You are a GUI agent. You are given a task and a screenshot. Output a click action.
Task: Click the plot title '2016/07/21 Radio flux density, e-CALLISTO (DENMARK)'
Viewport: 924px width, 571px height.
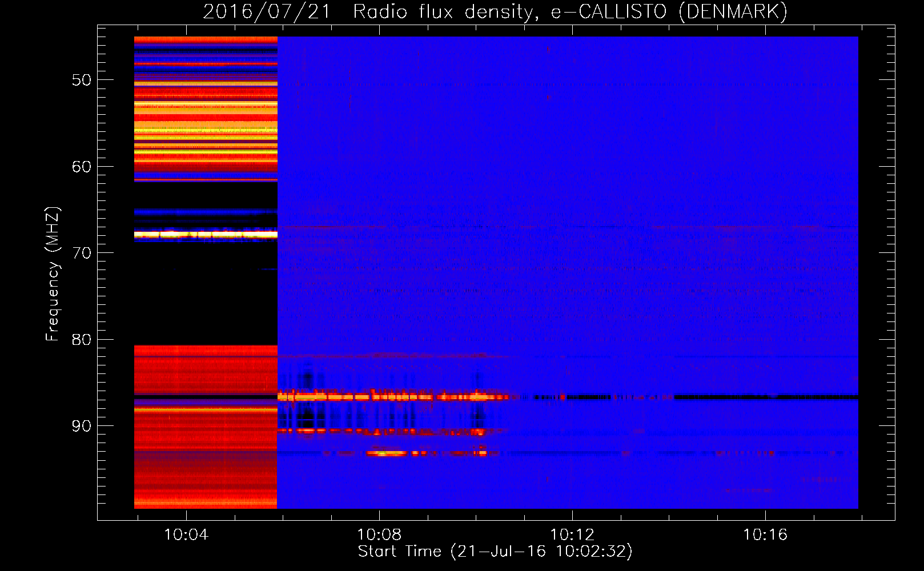coord(495,11)
